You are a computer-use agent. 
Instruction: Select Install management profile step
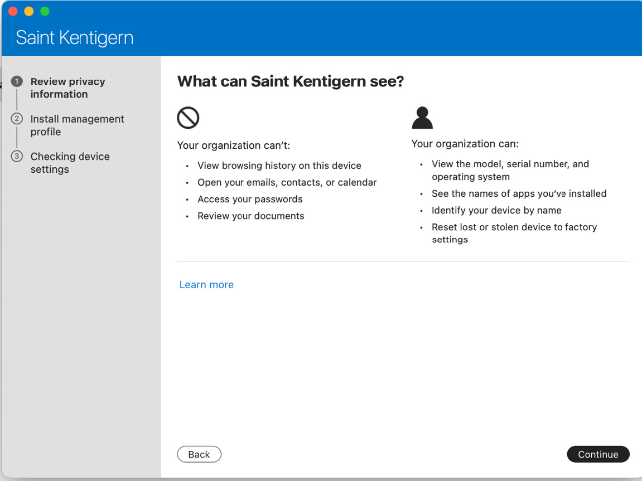[78, 125]
